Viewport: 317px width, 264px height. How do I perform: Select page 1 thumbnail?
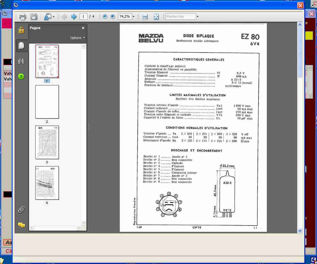(47, 61)
